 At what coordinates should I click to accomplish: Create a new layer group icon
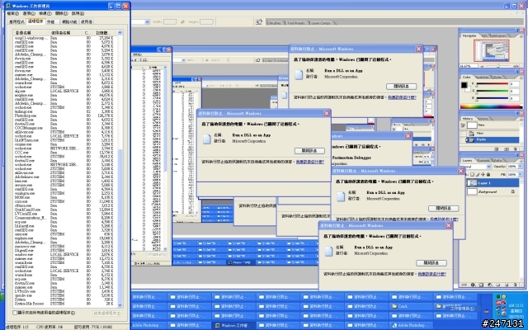pyautogui.click(x=498, y=285)
